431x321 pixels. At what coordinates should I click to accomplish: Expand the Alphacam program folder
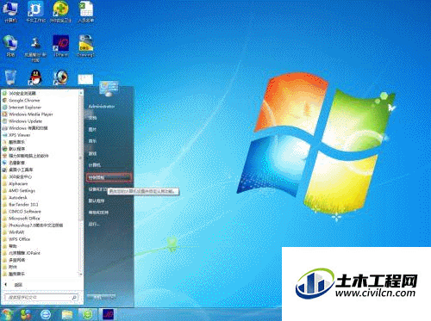(x=18, y=183)
